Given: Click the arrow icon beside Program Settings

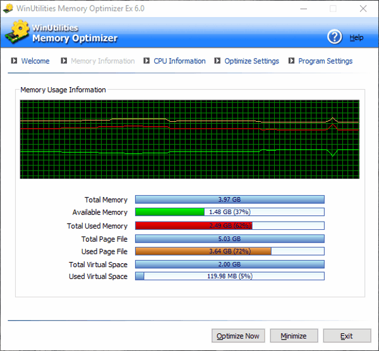Looking at the screenshot, I should tap(291, 61).
